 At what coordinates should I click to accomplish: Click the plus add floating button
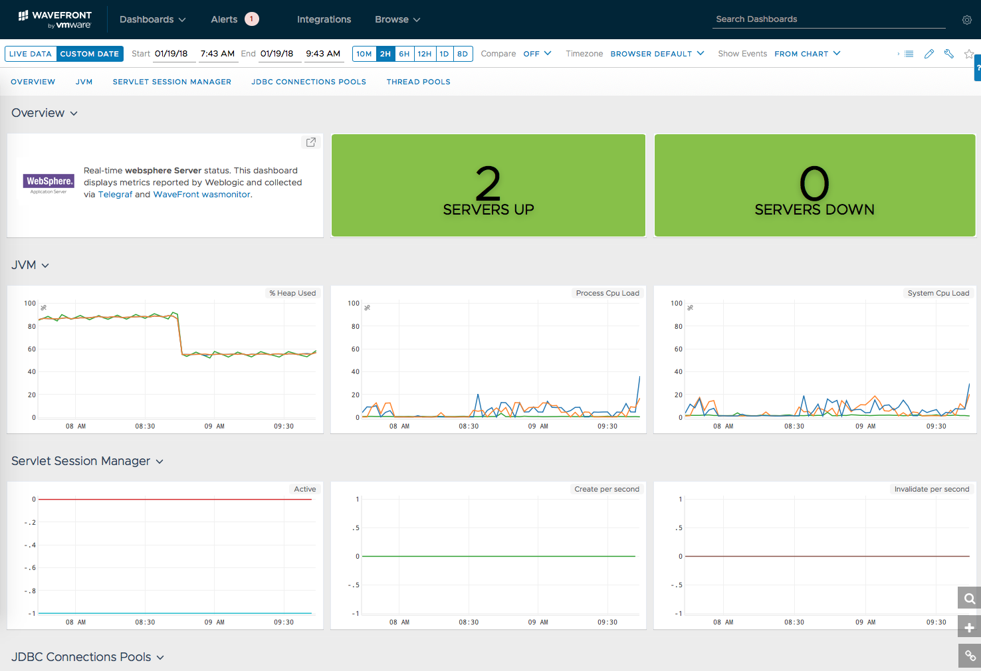pyautogui.click(x=969, y=627)
